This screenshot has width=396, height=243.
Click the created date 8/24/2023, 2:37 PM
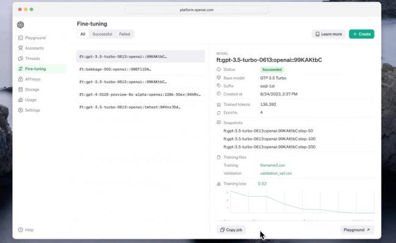click(278, 94)
